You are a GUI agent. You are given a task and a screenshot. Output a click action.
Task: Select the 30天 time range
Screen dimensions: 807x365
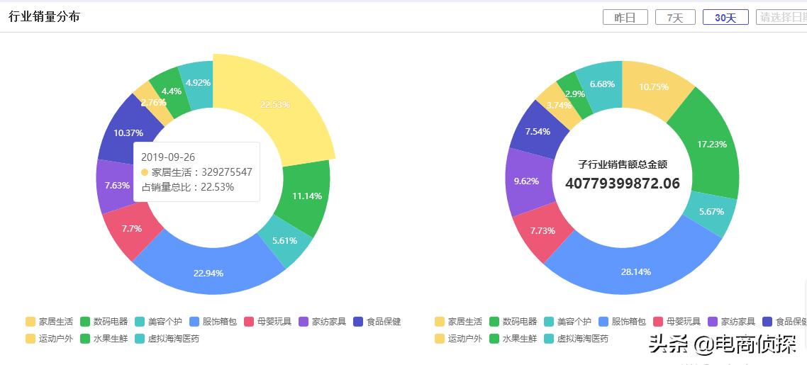(725, 18)
